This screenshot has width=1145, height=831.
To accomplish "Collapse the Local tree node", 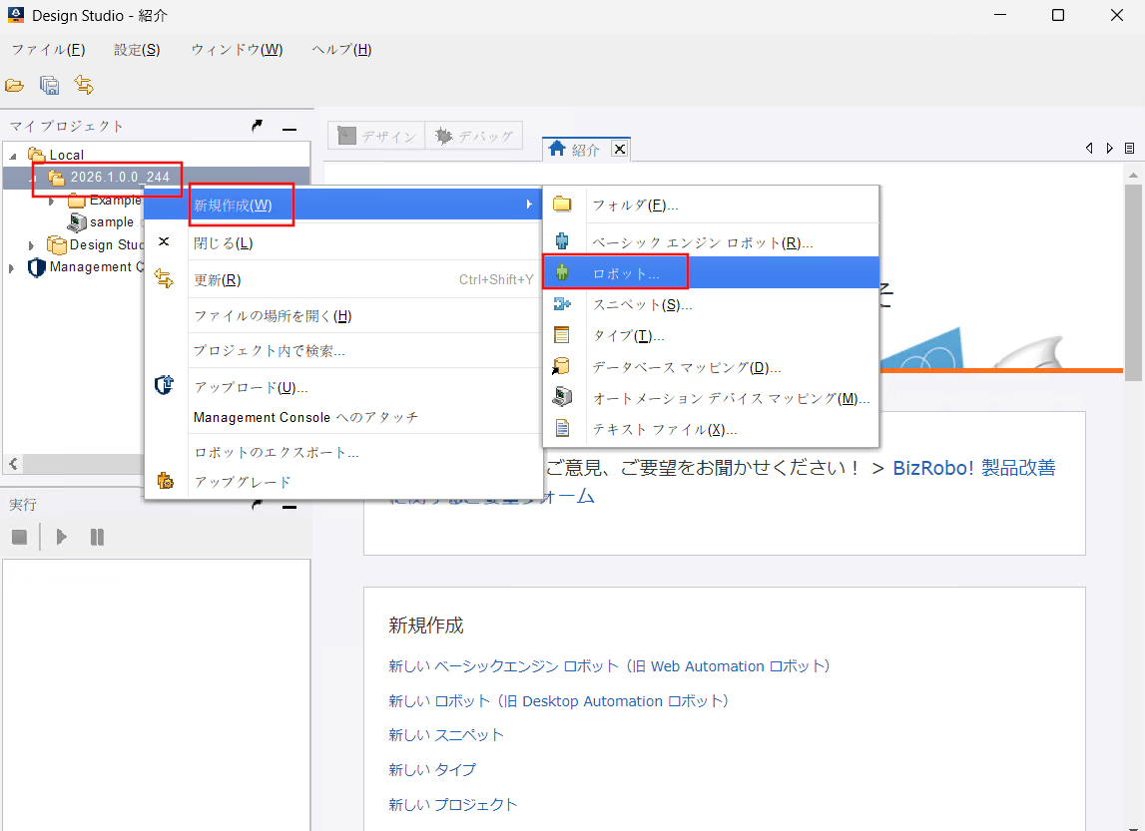I will pos(13,157).
